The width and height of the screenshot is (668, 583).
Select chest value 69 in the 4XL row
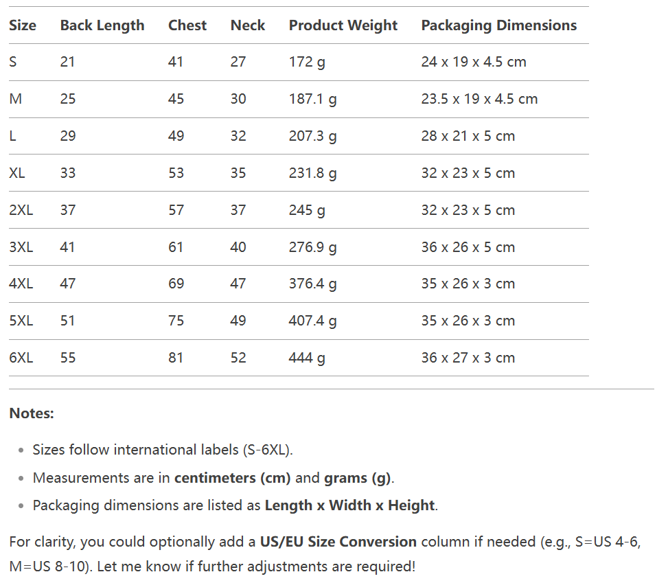tap(176, 284)
